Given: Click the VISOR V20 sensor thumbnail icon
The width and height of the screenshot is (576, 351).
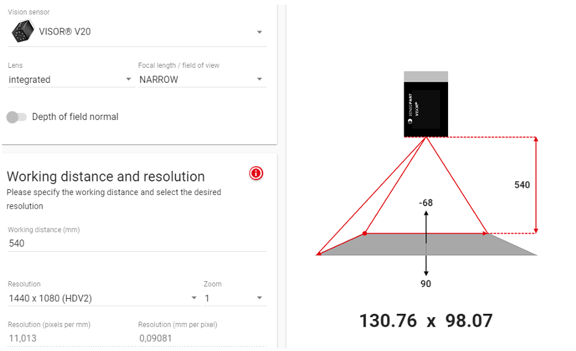Looking at the screenshot, I should pyautogui.click(x=22, y=31).
